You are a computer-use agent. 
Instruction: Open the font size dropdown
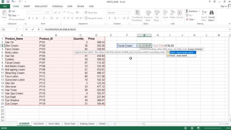(52, 13)
